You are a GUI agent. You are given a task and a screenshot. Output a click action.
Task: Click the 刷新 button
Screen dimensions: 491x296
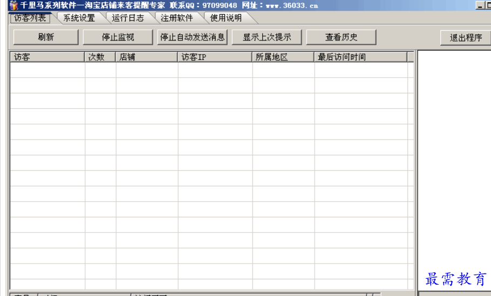(x=46, y=37)
